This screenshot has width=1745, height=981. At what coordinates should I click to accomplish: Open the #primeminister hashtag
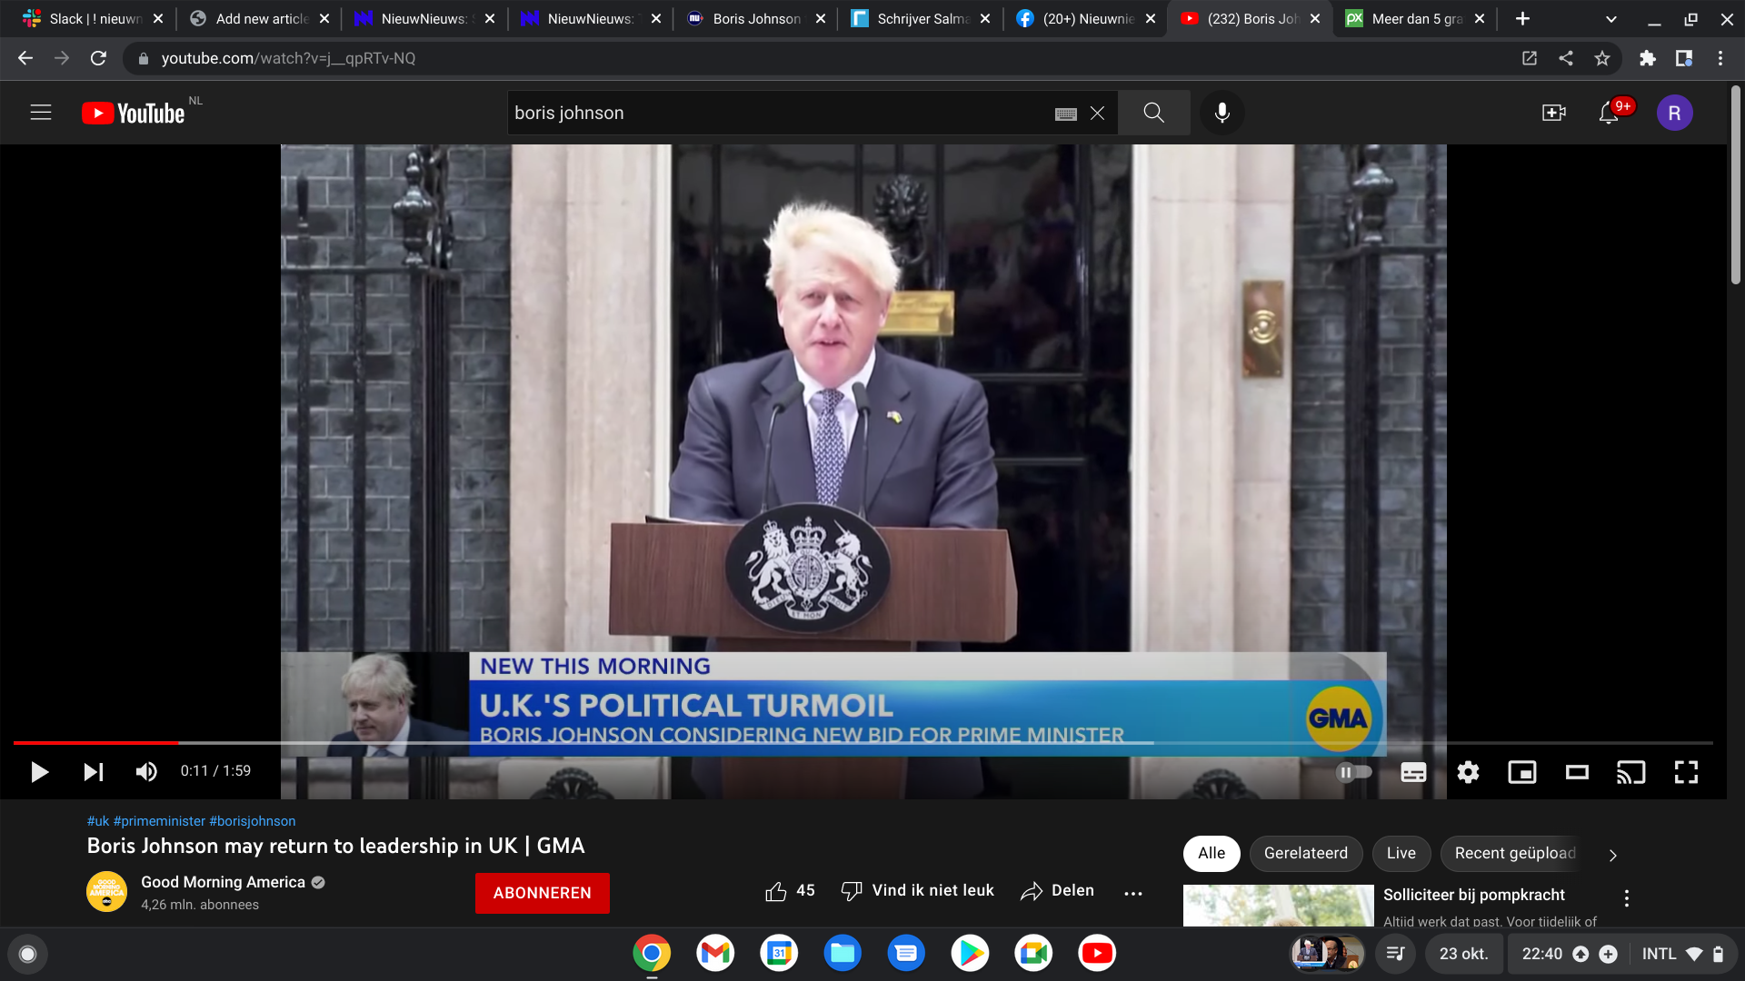(x=159, y=821)
